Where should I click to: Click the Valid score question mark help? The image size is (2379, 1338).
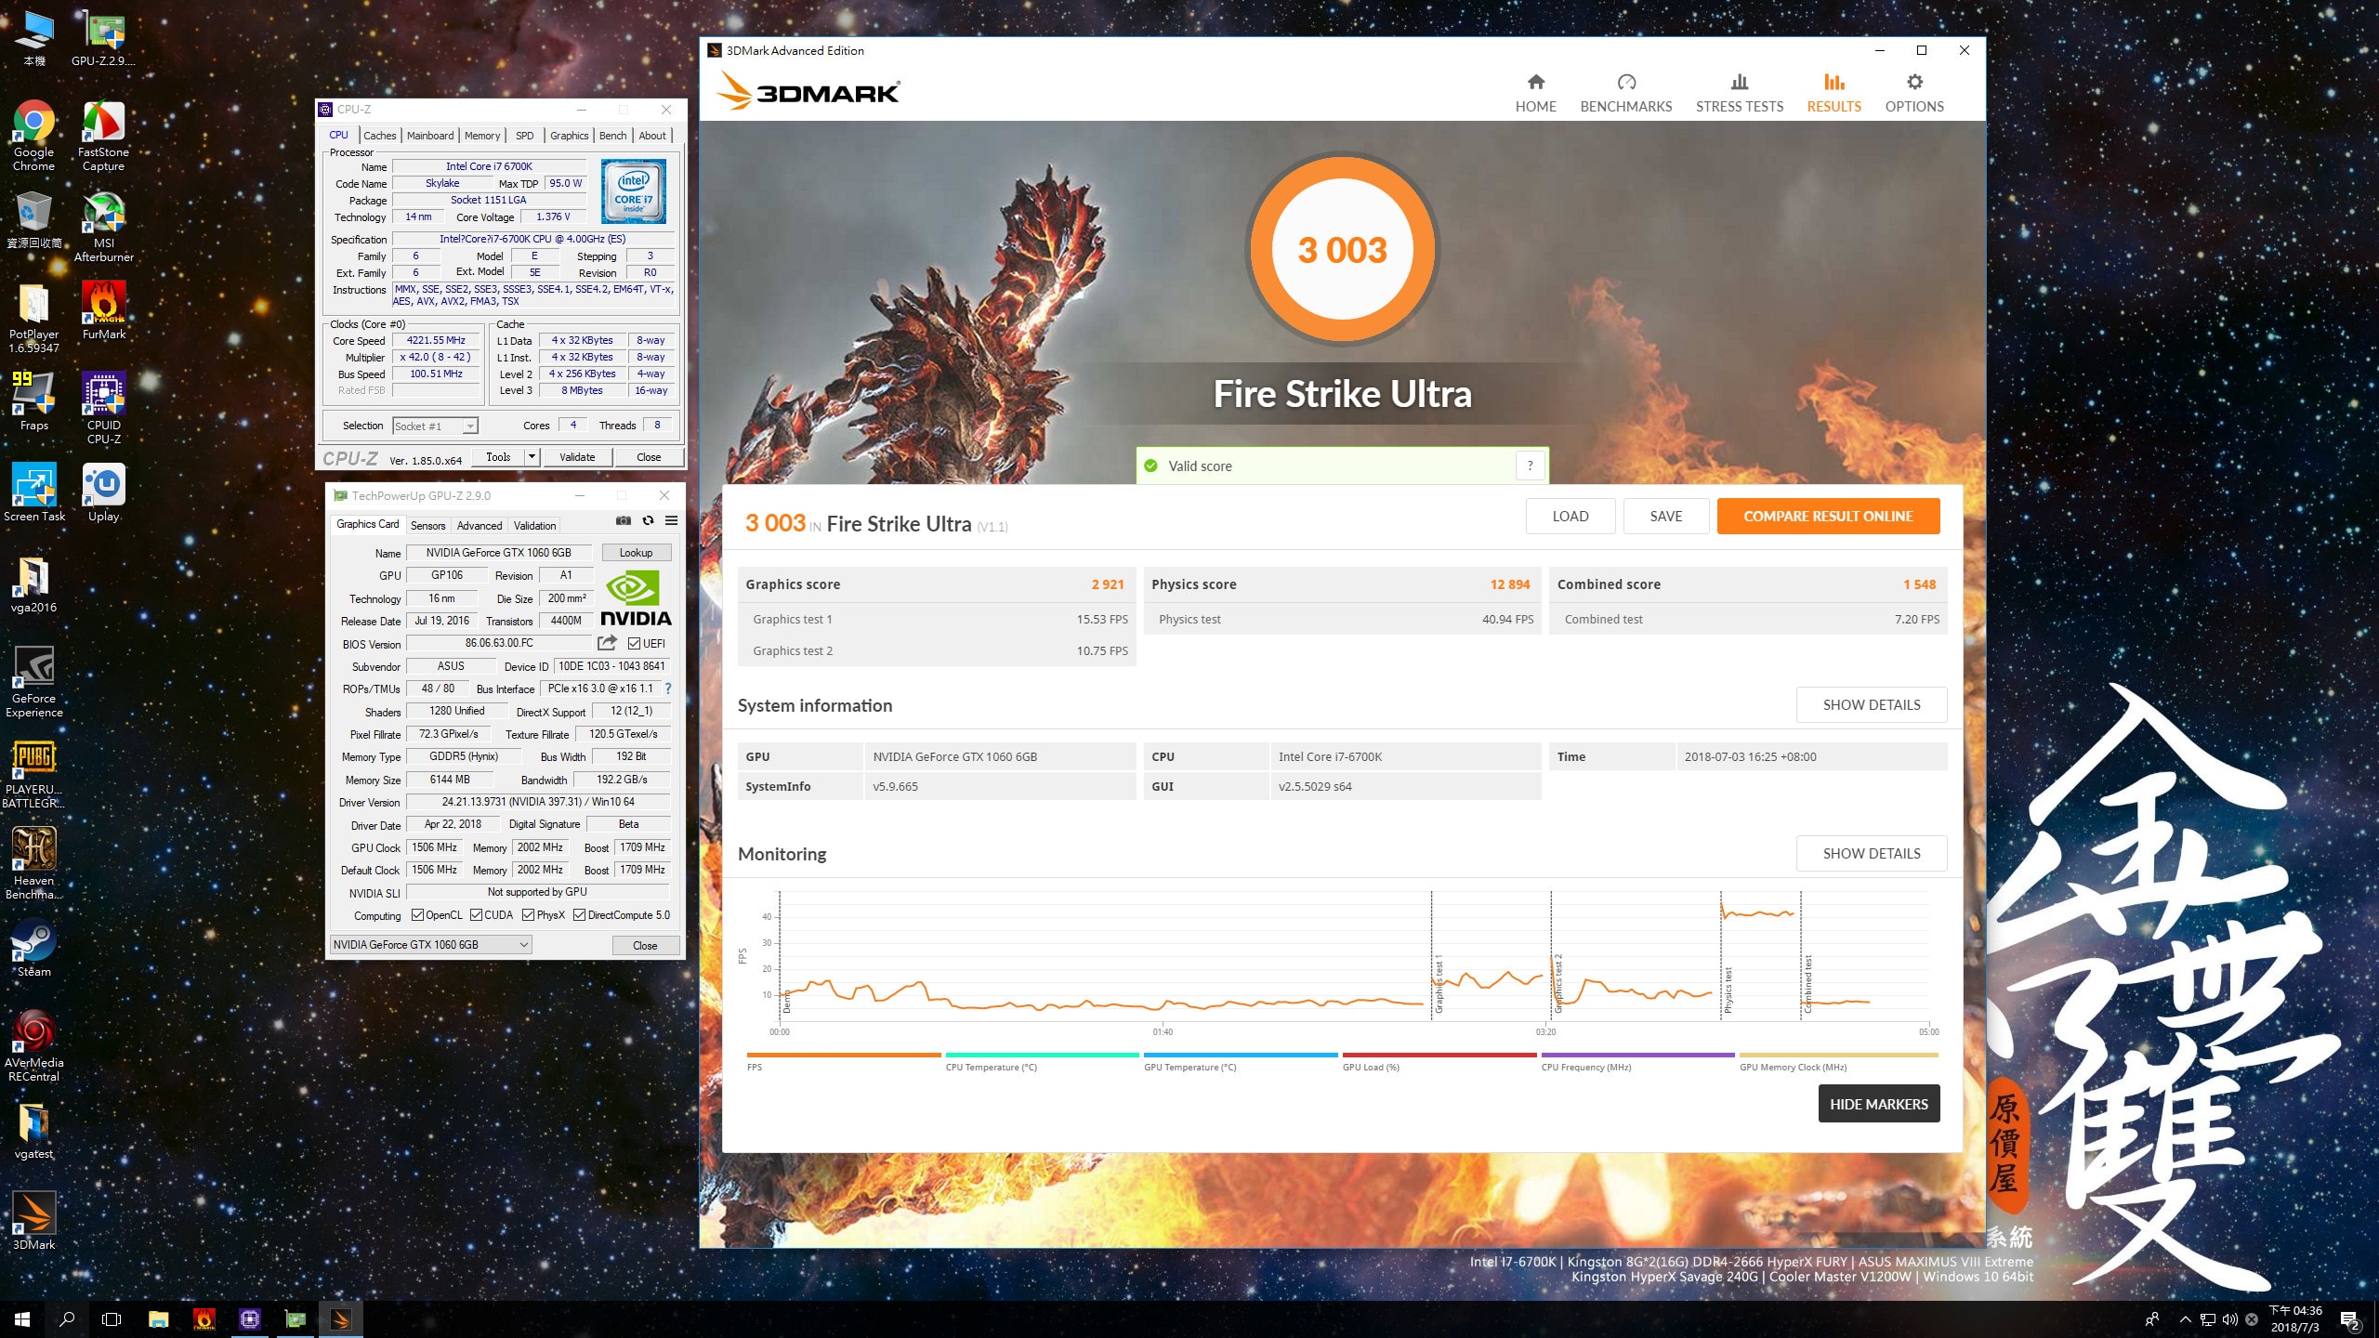[1530, 466]
